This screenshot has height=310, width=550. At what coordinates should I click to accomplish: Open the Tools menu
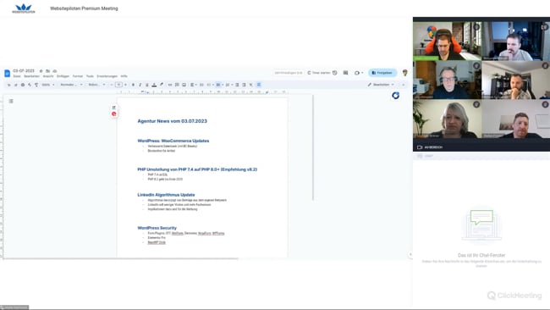pos(90,76)
